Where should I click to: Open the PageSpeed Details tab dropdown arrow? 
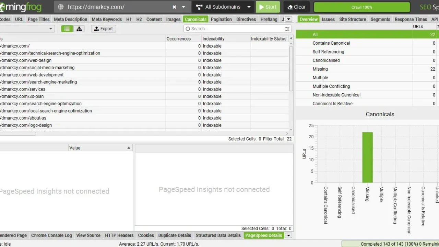coord(288,235)
